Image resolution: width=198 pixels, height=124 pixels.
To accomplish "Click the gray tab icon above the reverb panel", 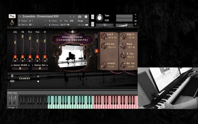I will click(x=97, y=36).
